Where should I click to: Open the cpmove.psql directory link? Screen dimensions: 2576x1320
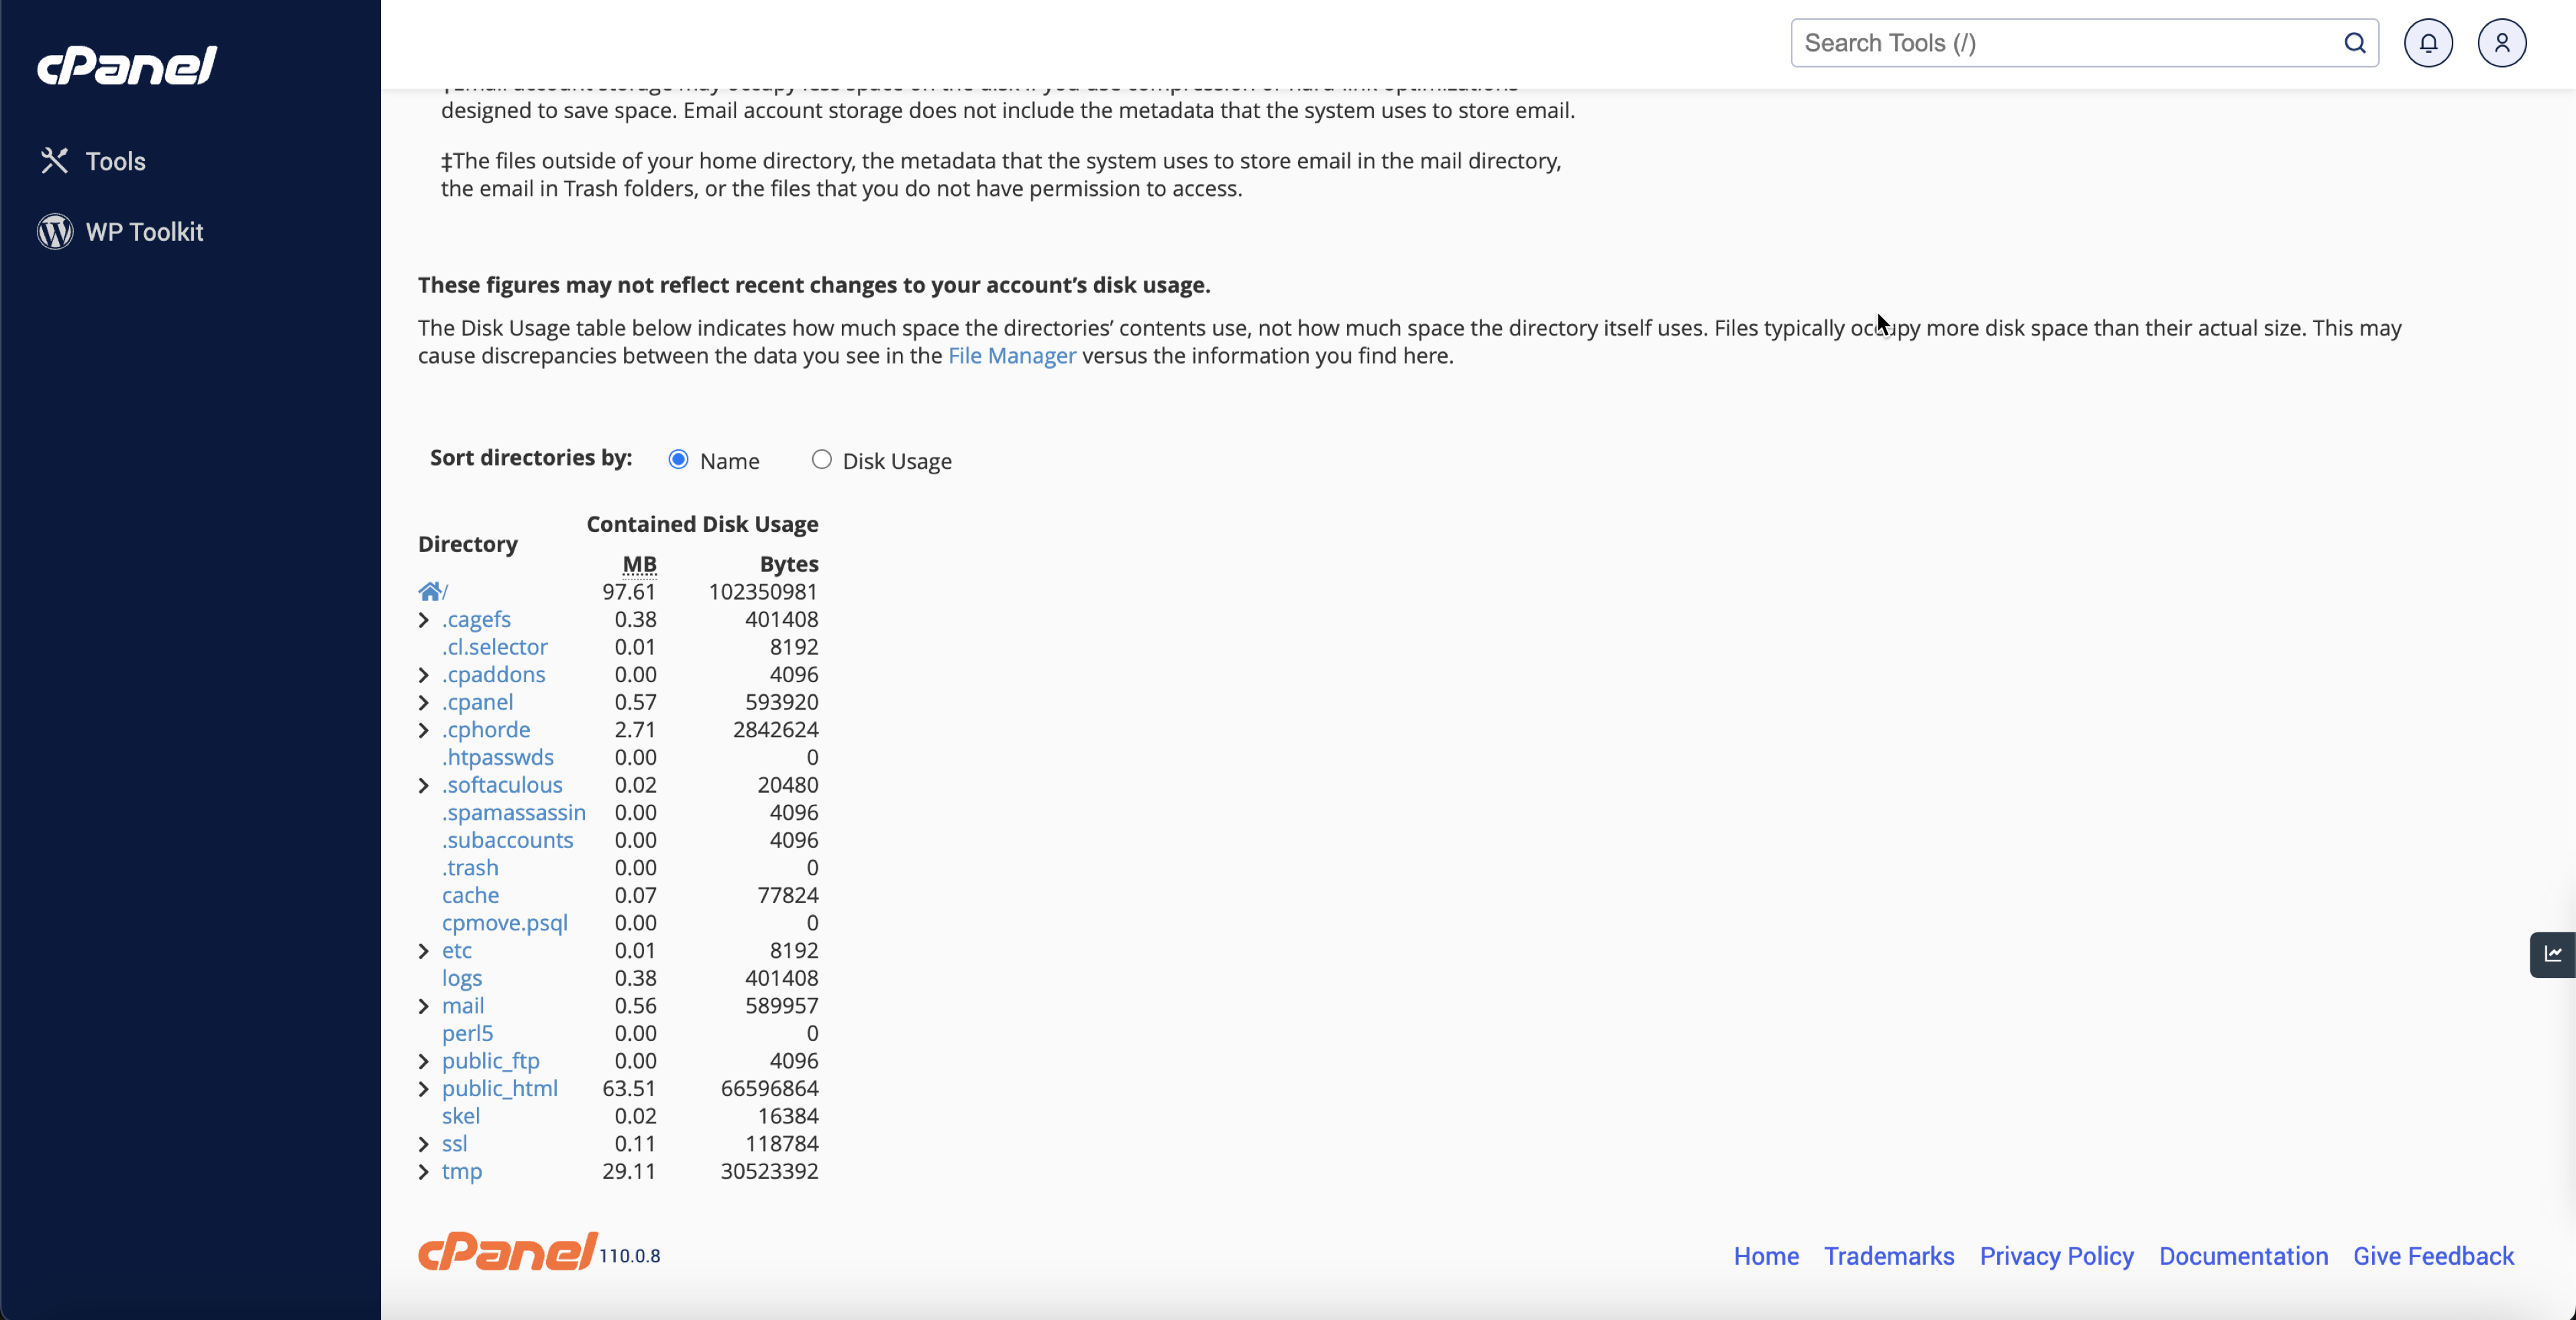(x=505, y=923)
